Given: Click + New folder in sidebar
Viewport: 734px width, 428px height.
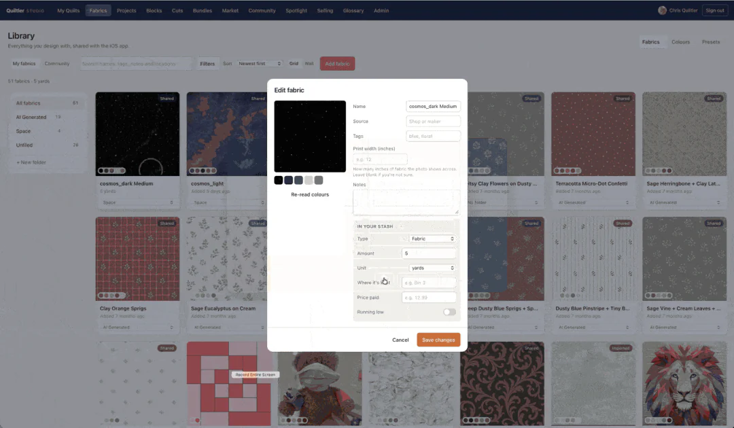Looking at the screenshot, I should point(31,162).
